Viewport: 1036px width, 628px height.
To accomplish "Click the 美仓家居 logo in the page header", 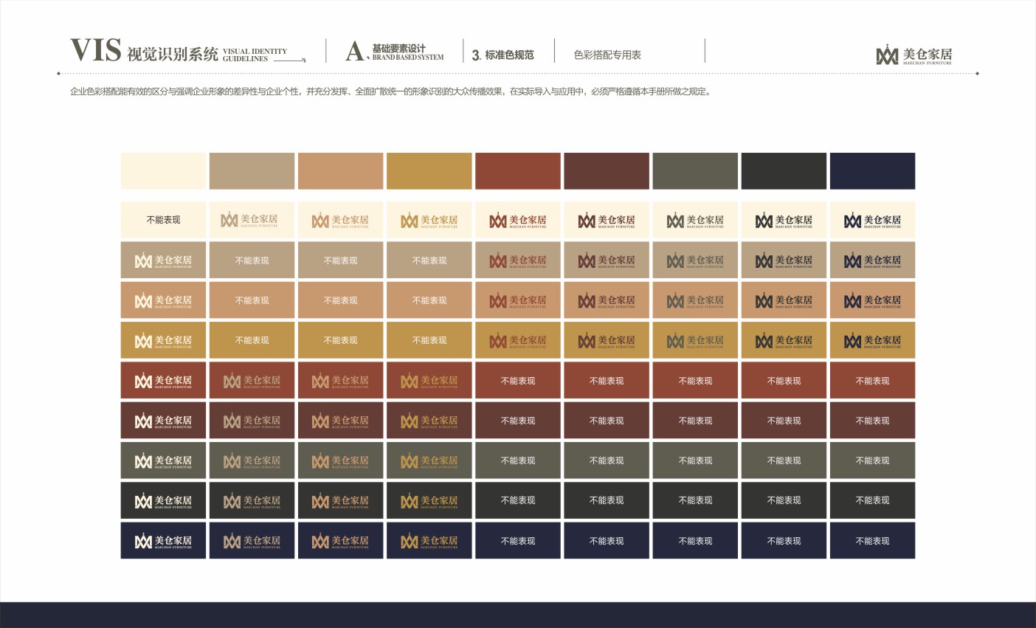I will coord(914,55).
